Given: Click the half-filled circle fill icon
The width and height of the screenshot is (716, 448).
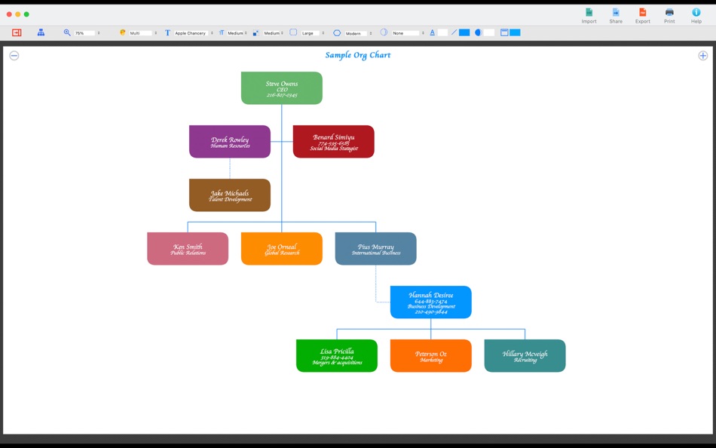Looking at the screenshot, I should click(478, 32).
